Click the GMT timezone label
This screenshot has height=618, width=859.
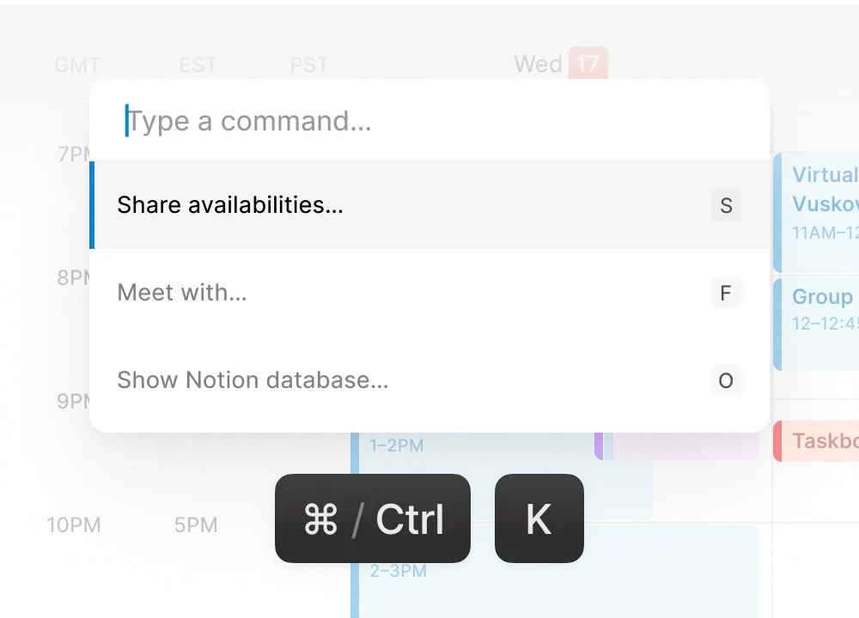77,65
